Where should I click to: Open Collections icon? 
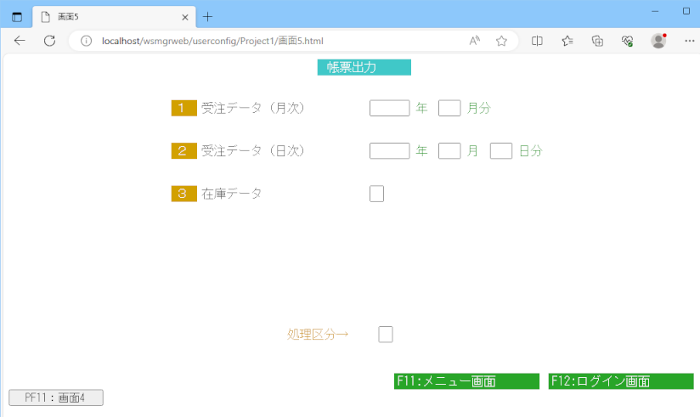point(597,41)
